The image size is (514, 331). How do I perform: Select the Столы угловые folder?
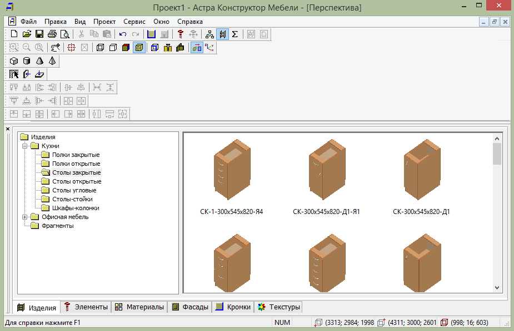click(x=74, y=190)
